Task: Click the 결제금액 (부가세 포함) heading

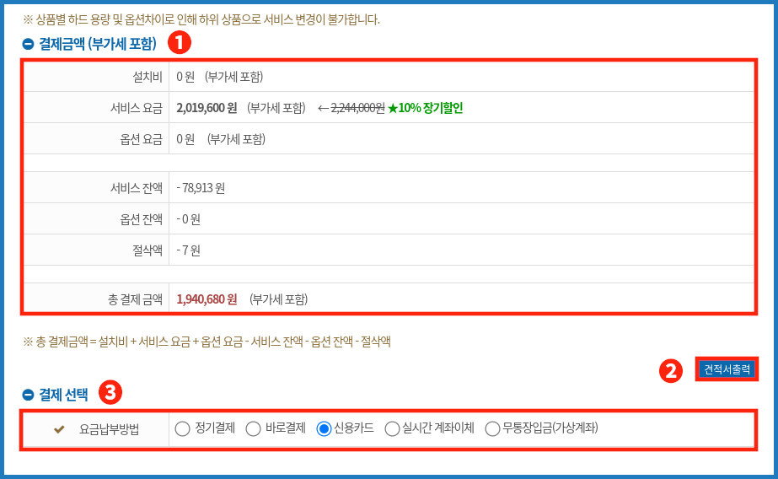Action: click(98, 44)
